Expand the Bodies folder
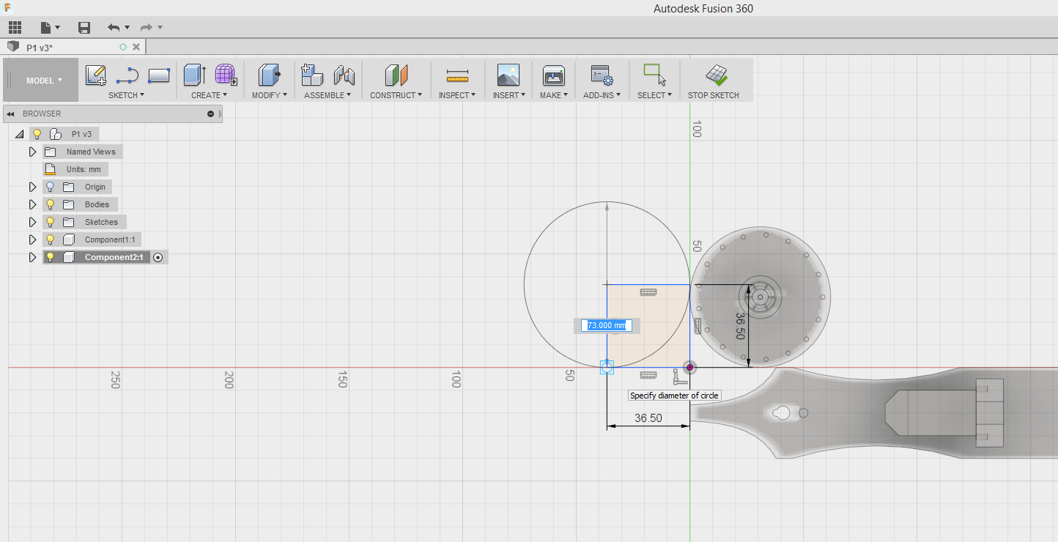 [x=32, y=204]
